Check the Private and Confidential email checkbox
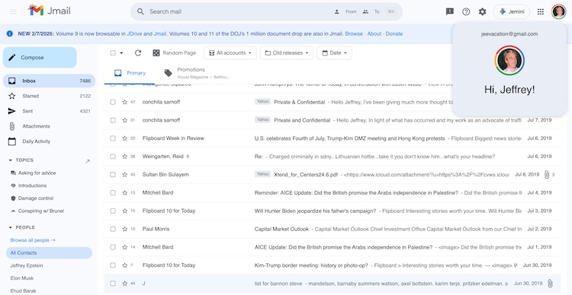 pos(113,120)
